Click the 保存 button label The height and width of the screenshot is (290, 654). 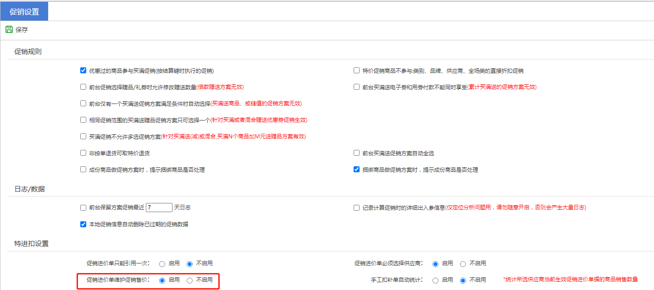(22, 30)
